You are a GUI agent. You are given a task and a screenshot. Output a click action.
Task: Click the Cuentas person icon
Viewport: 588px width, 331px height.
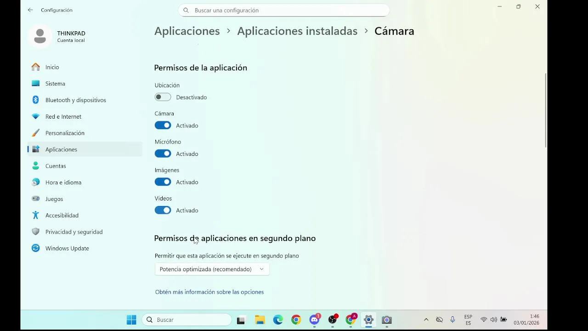[x=35, y=166]
